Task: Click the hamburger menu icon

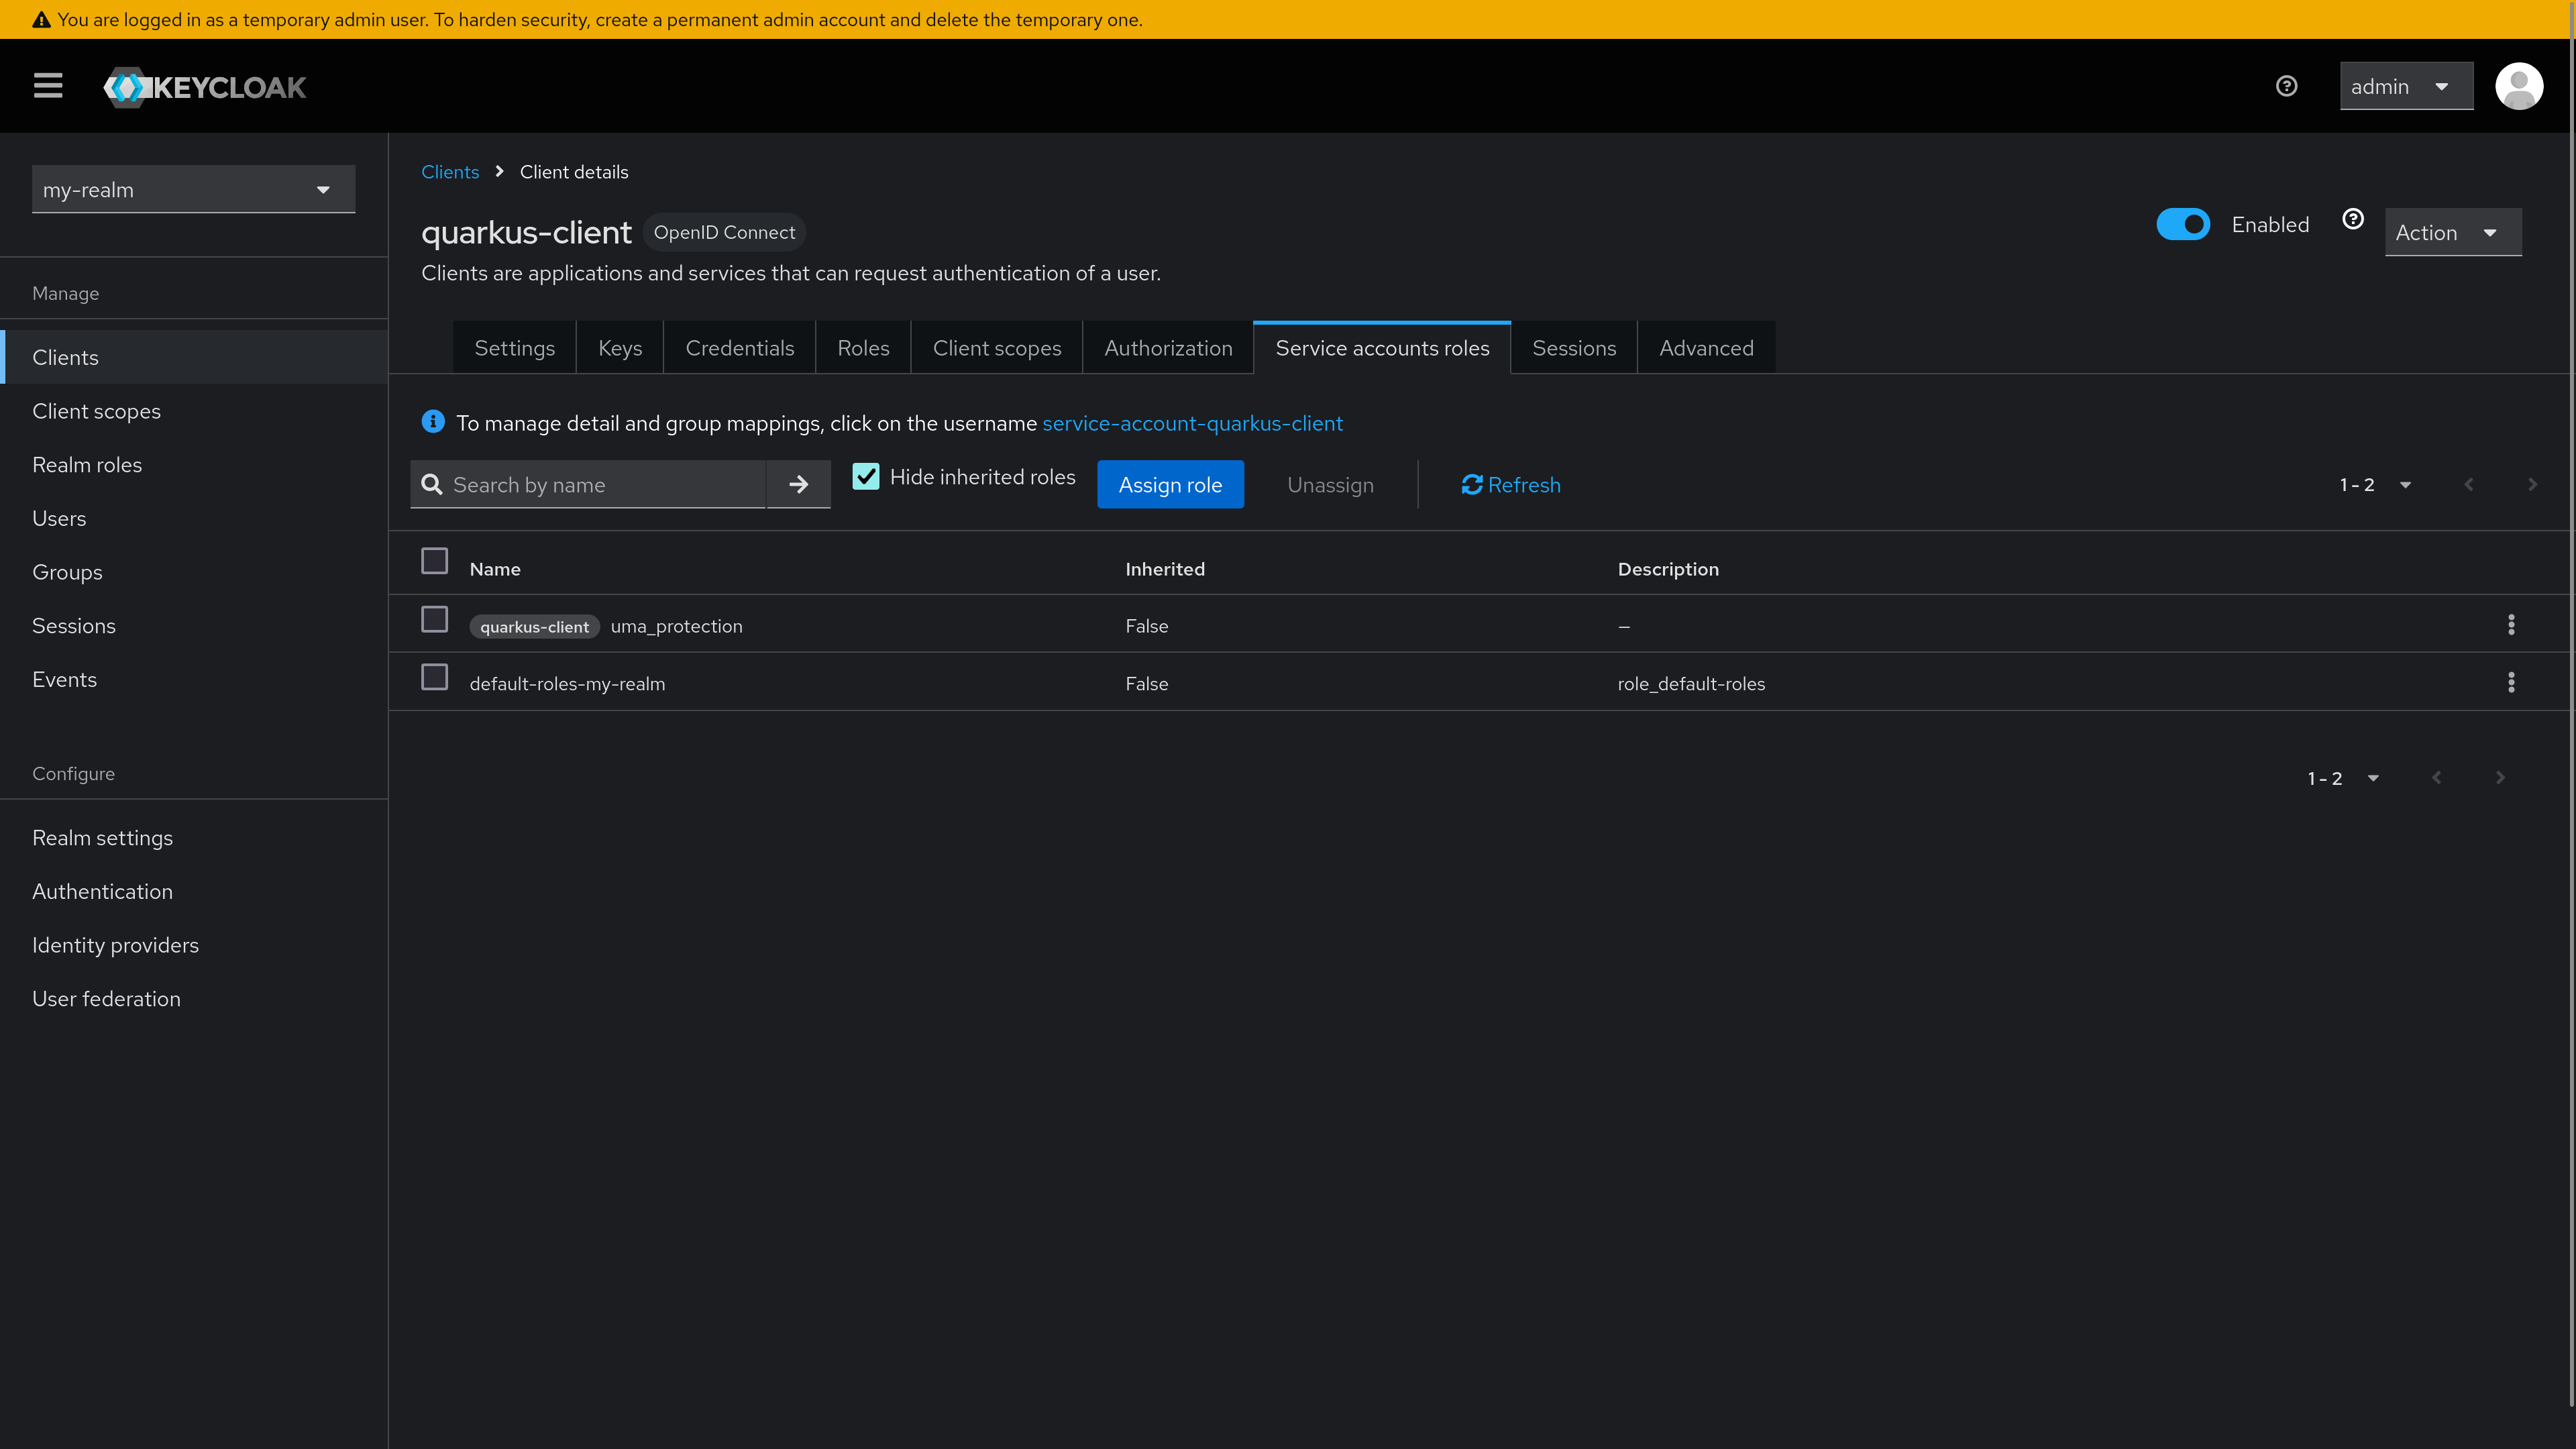Action: [48, 85]
